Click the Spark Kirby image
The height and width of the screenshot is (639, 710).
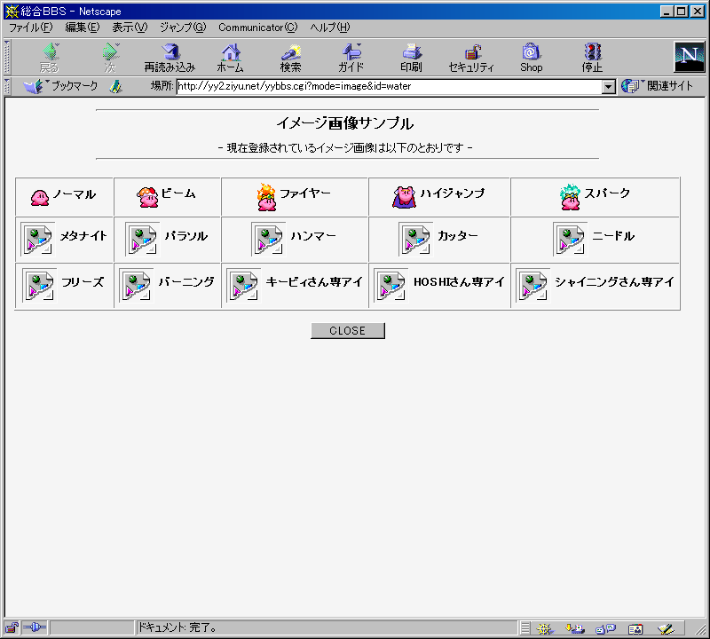tap(570, 197)
